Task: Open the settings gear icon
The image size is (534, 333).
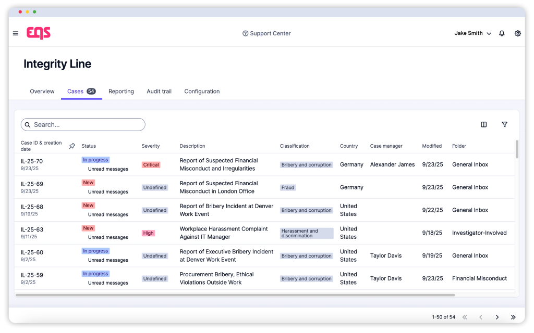Action: [x=518, y=33]
